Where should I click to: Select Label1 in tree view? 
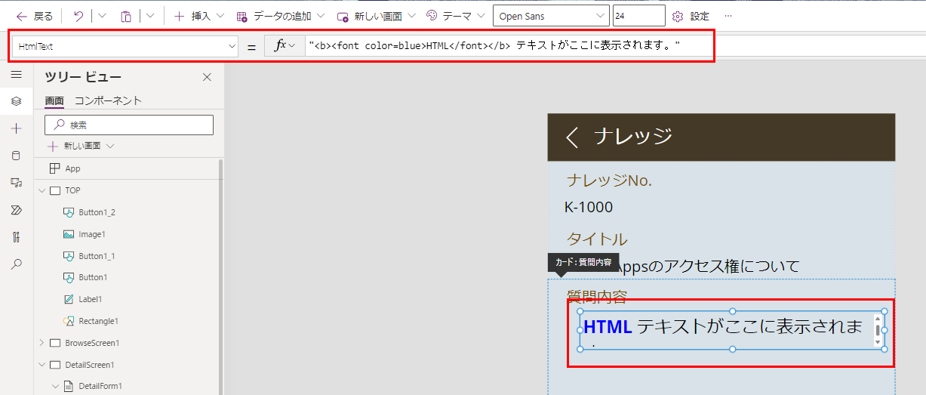coord(90,299)
